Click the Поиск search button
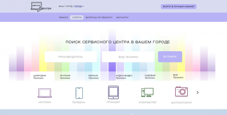 pyautogui.click(x=170, y=57)
